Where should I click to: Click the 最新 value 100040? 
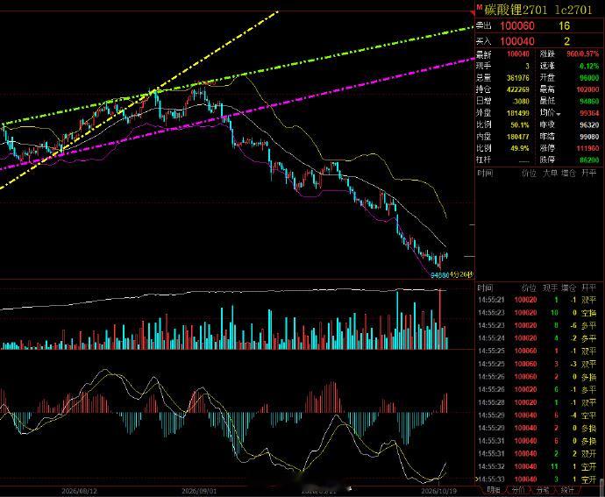pyautogui.click(x=518, y=54)
